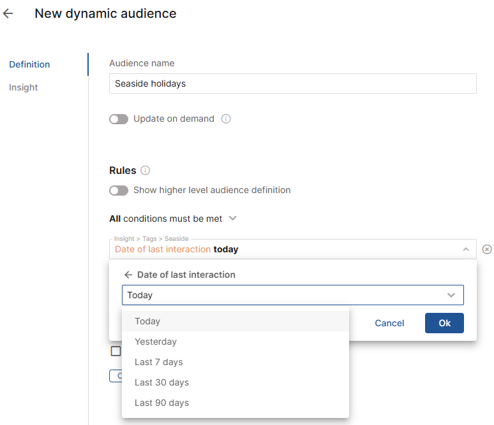
Task: Remove the Seaside rule with the circled X
Action: point(487,249)
